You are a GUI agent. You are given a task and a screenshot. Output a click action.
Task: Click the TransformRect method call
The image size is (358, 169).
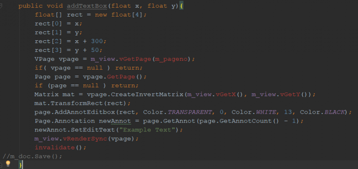[x=77, y=103]
